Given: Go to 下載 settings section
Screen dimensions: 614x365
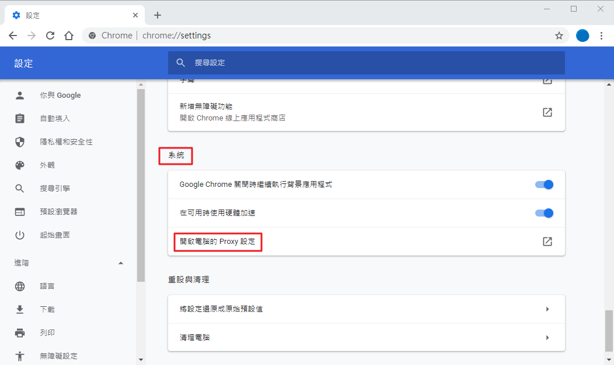Looking at the screenshot, I should tap(47, 310).
